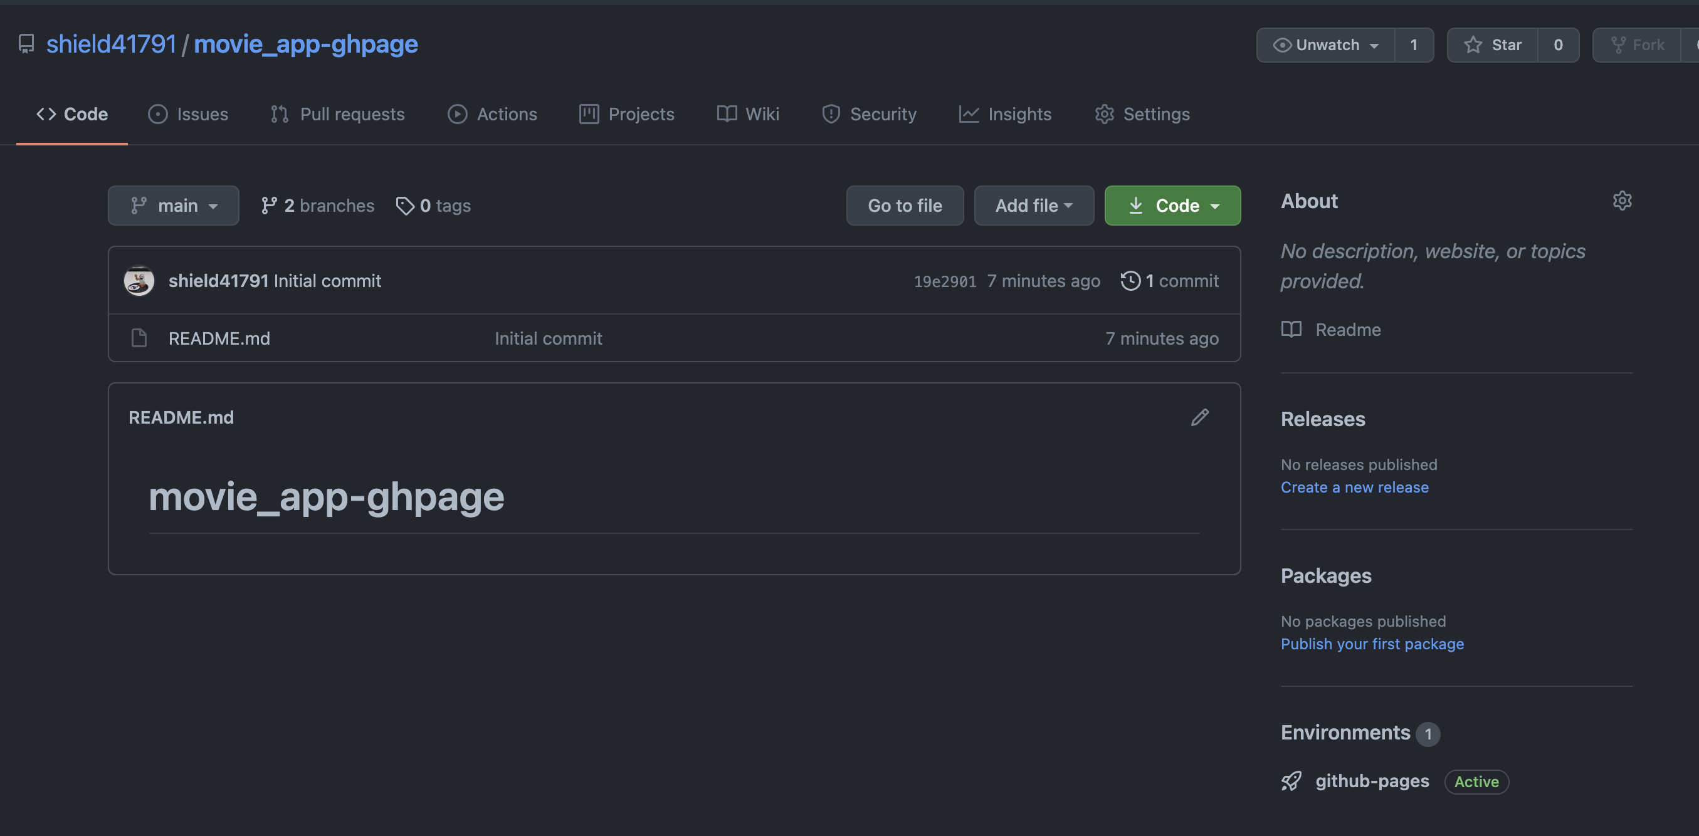
Task: Open the latest Initial commit message link
Action: (x=327, y=281)
